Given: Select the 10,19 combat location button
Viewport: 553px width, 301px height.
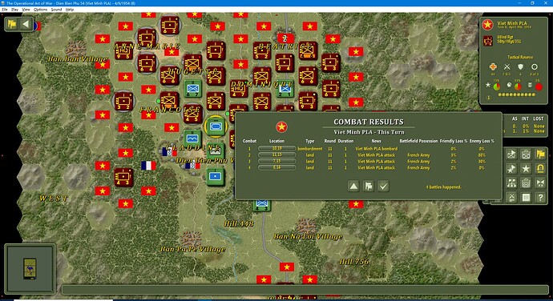Looking at the screenshot, I should click(x=276, y=149).
